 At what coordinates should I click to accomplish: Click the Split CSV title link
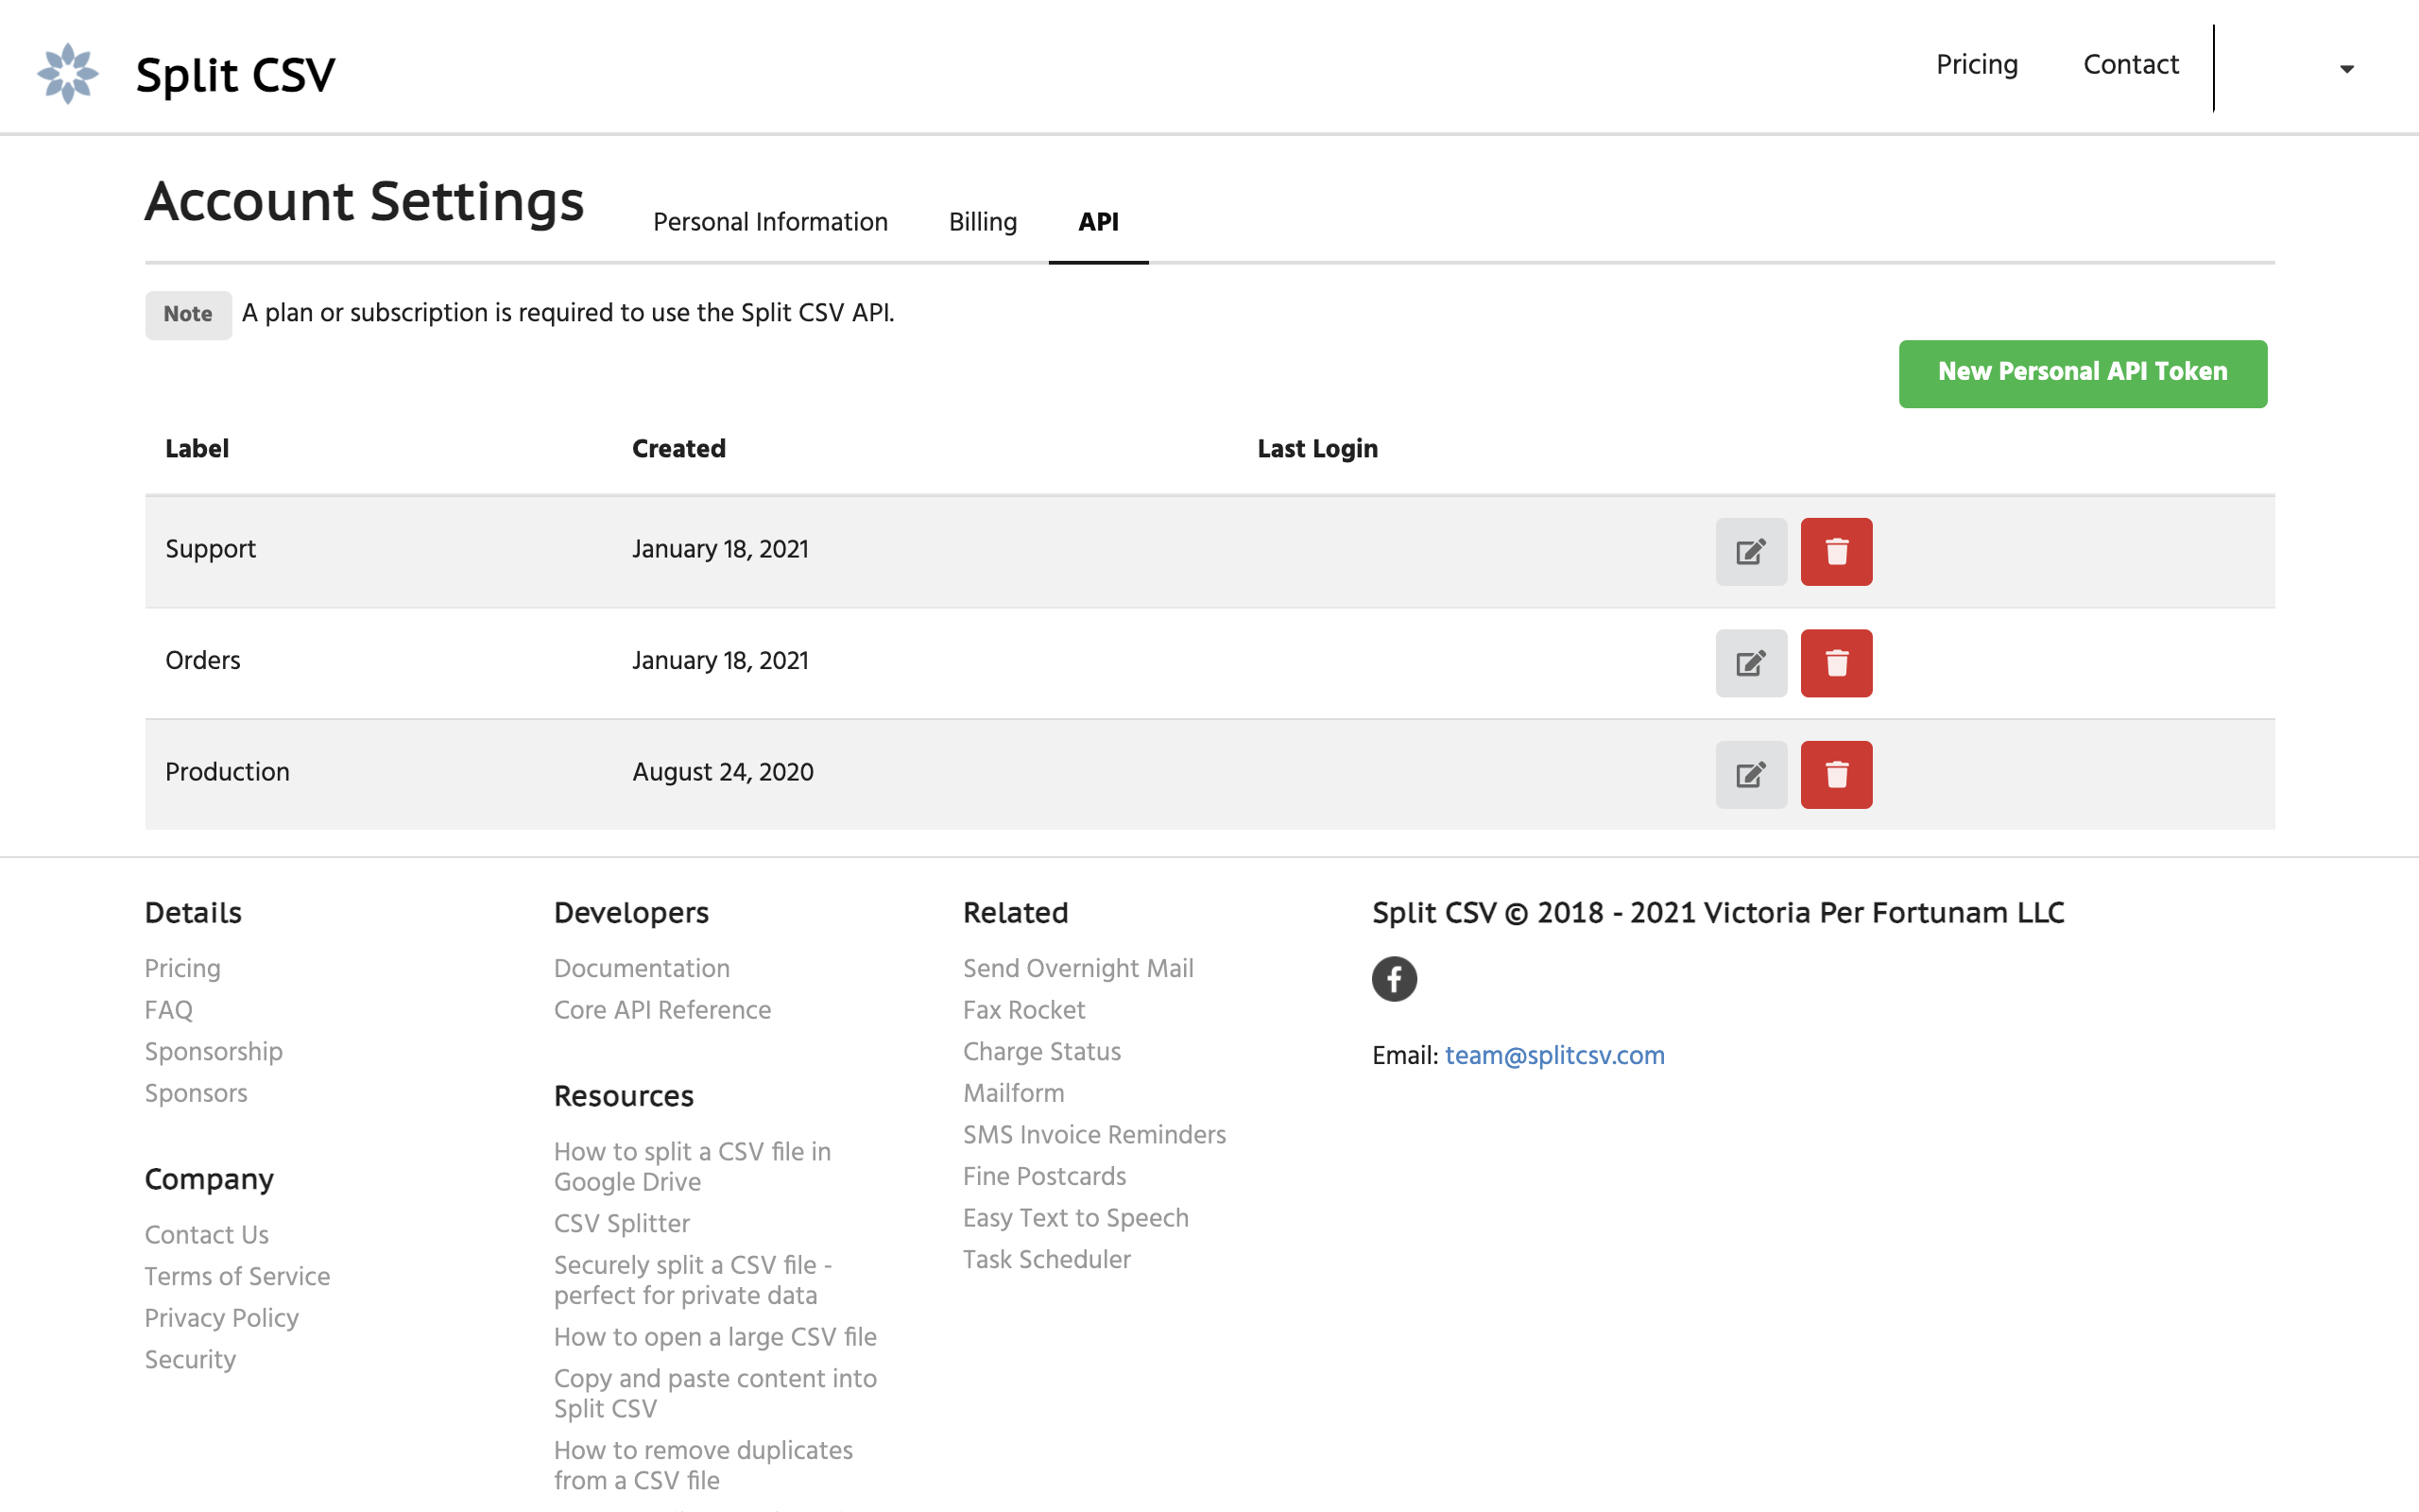click(x=235, y=74)
